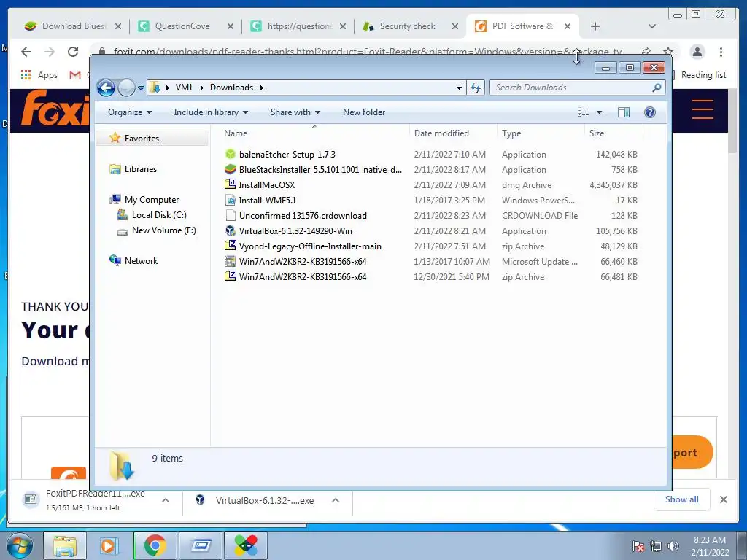Viewport: 747px width, 560px height.
Task: Open Windows Explorer from taskbar
Action: 65,545
